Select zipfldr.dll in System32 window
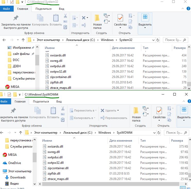This screenshot has height=189, width=191. click(56, 82)
